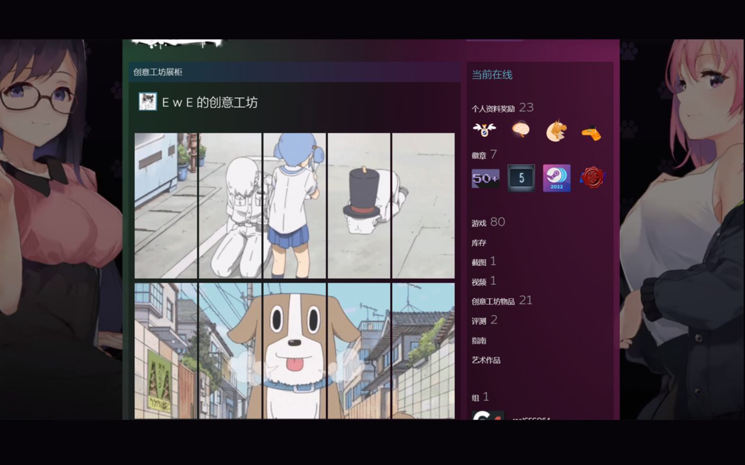
Task: Open the orange dragon profile award icon
Action: click(x=556, y=131)
